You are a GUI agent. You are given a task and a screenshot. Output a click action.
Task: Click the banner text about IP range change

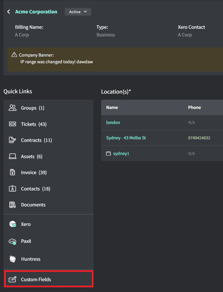[56, 62]
